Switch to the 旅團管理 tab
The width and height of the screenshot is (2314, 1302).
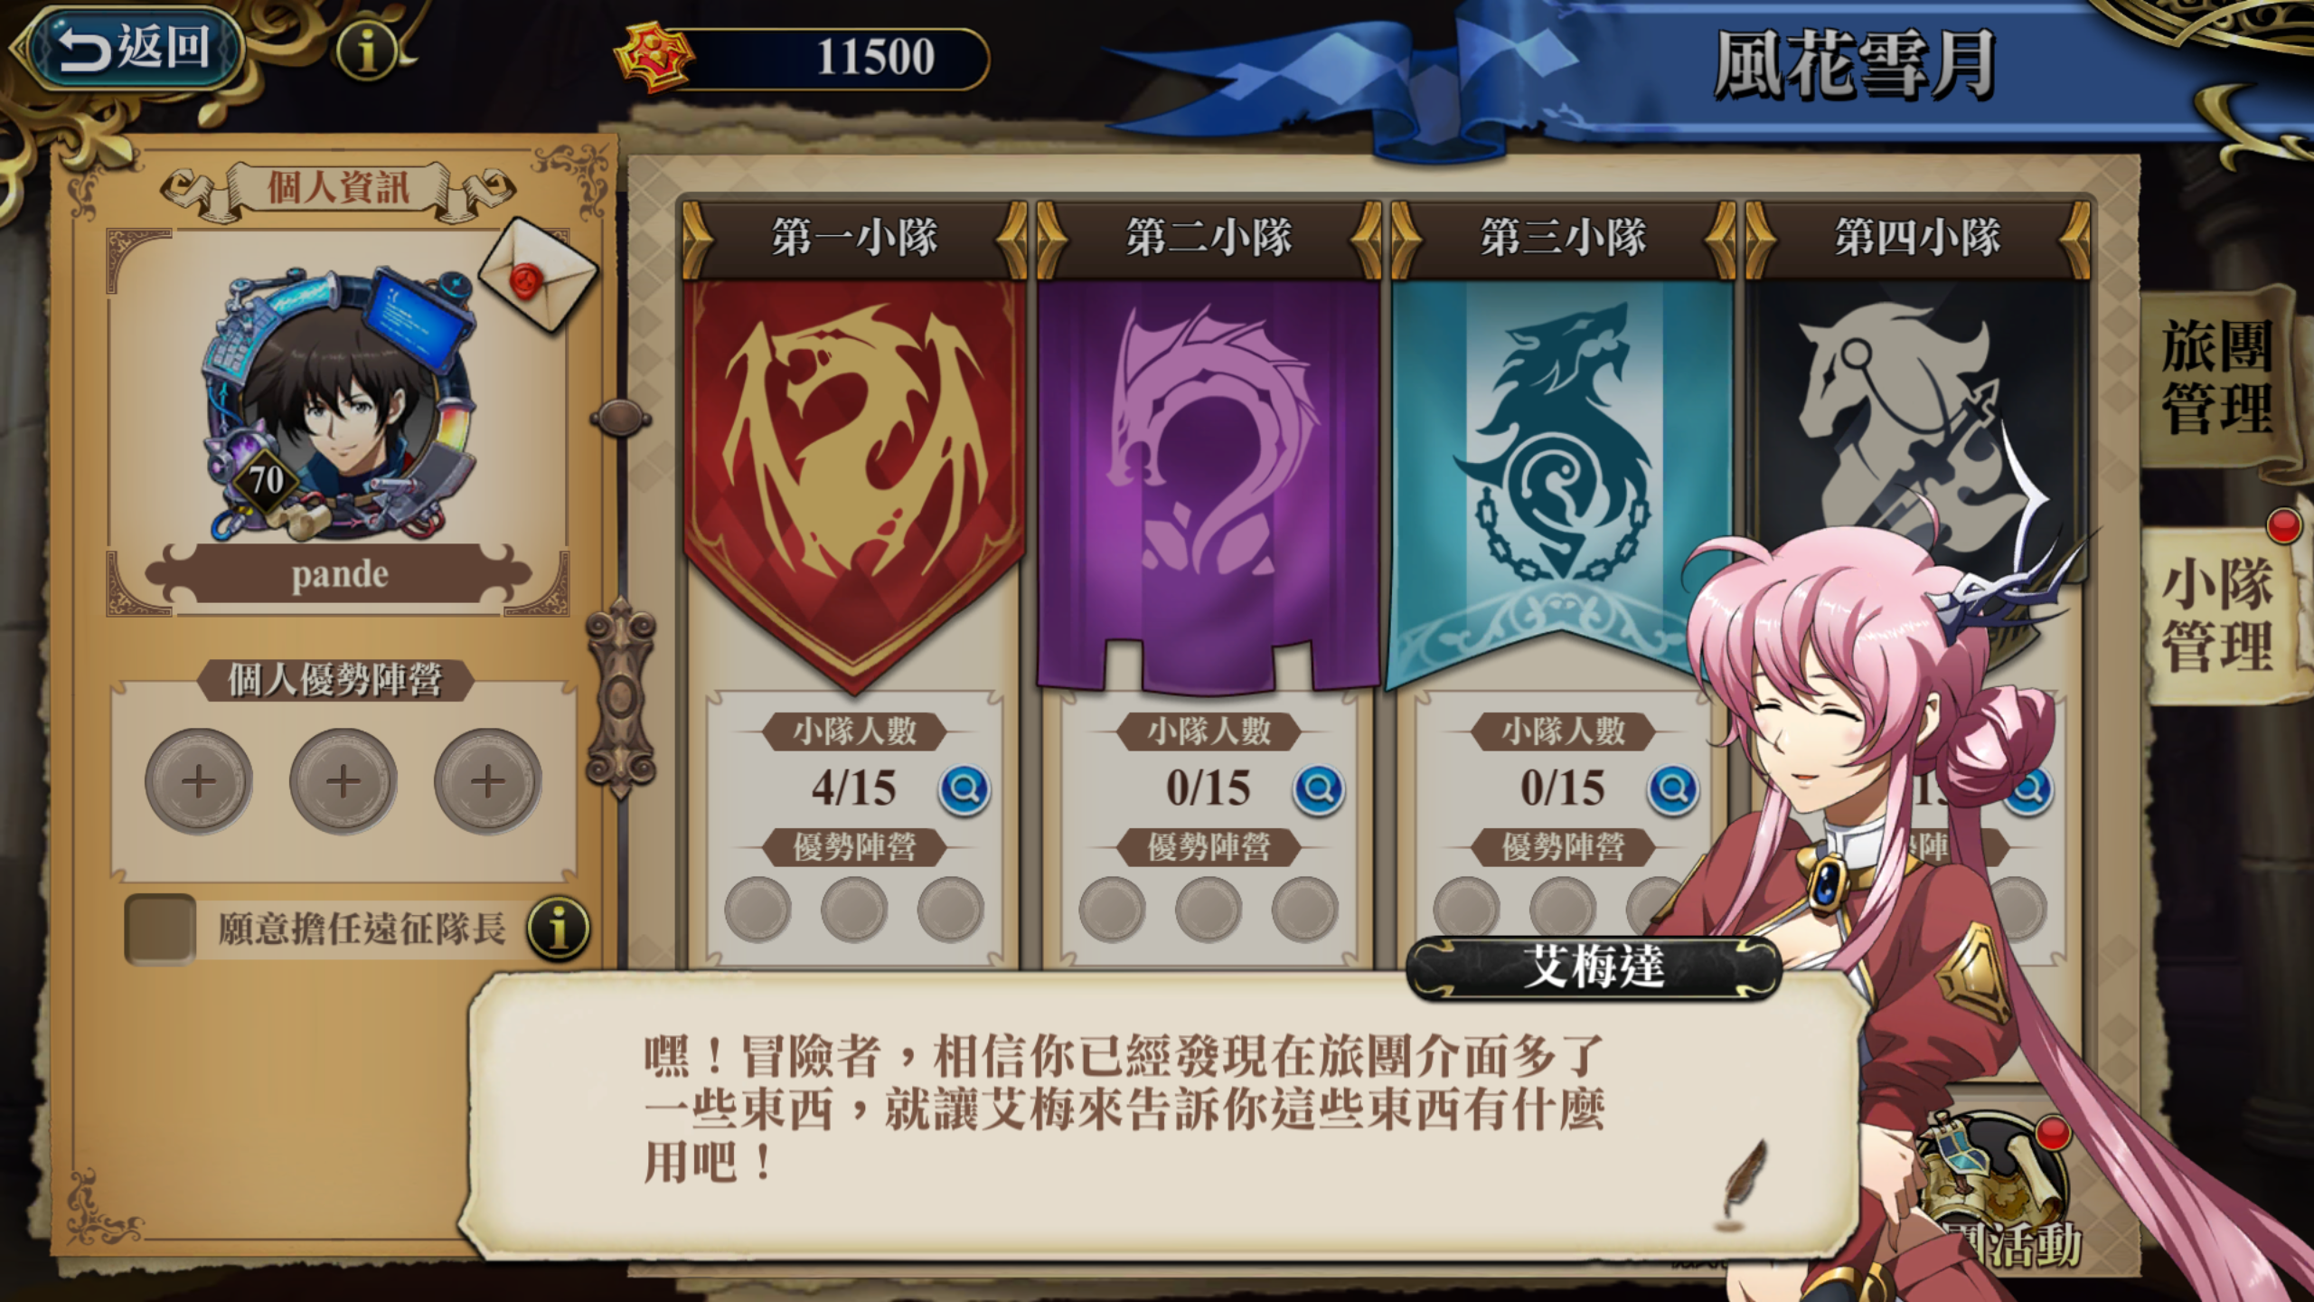(x=2216, y=376)
